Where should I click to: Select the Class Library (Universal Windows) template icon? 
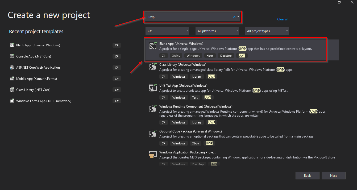pos(153,67)
